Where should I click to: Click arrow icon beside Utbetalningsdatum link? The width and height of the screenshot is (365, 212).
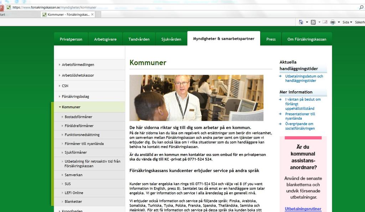click(280, 76)
